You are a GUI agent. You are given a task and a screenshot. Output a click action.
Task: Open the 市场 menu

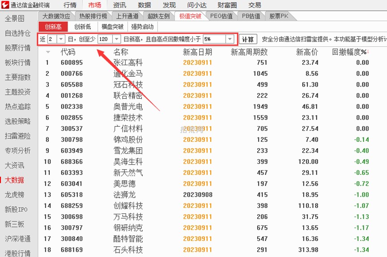click(95, 5)
